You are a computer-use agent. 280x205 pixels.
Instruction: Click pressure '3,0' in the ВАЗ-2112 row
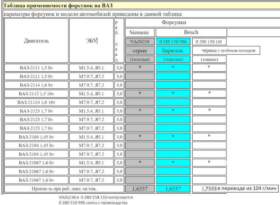click(x=119, y=93)
